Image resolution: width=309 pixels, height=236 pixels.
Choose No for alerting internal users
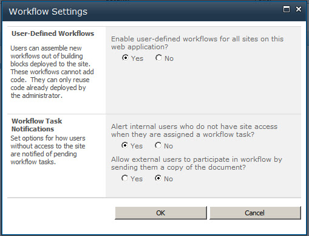(158, 145)
